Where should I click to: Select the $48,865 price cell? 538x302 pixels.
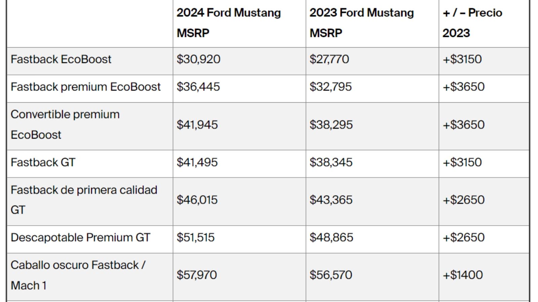pos(331,238)
